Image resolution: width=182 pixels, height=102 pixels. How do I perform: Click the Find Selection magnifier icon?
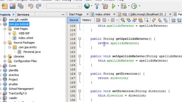pyautogui.click(x=123, y=20)
